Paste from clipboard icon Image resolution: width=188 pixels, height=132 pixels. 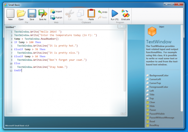91,15
